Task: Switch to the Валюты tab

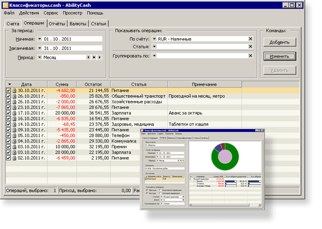Action: 78,24
